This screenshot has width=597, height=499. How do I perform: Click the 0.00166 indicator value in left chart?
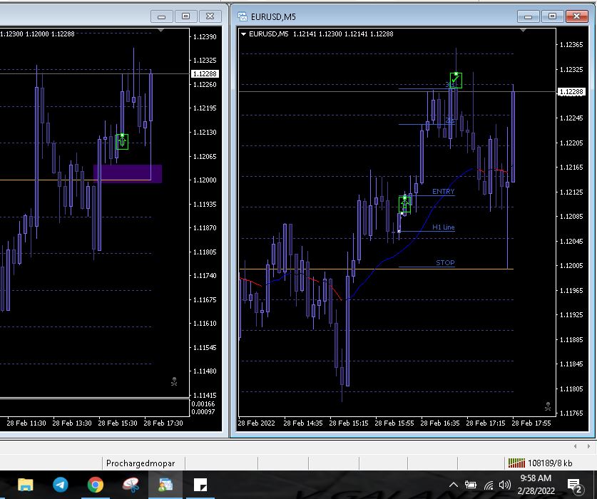pyautogui.click(x=203, y=404)
